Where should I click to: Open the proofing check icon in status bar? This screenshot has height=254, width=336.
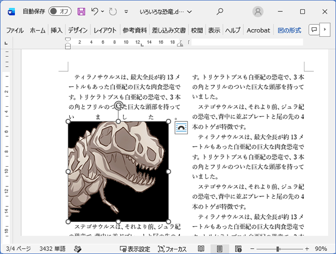[x=78, y=249]
